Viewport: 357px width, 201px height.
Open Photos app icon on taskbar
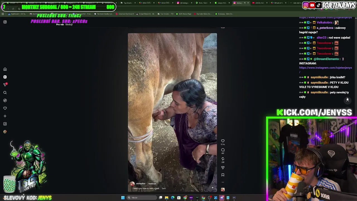click(x=216, y=198)
